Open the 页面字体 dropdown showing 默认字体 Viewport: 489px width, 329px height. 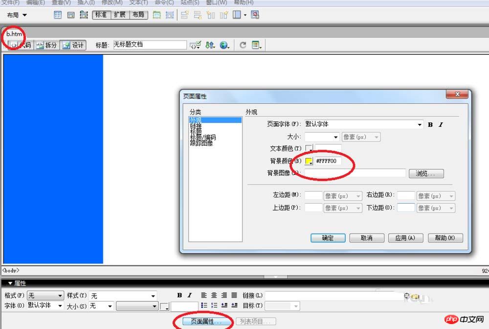click(x=364, y=124)
